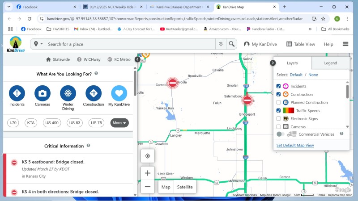Viewport: 358px width, 201px height.
Task: Uncheck the Traffic Speeds layer checkbox
Action: click(x=278, y=110)
